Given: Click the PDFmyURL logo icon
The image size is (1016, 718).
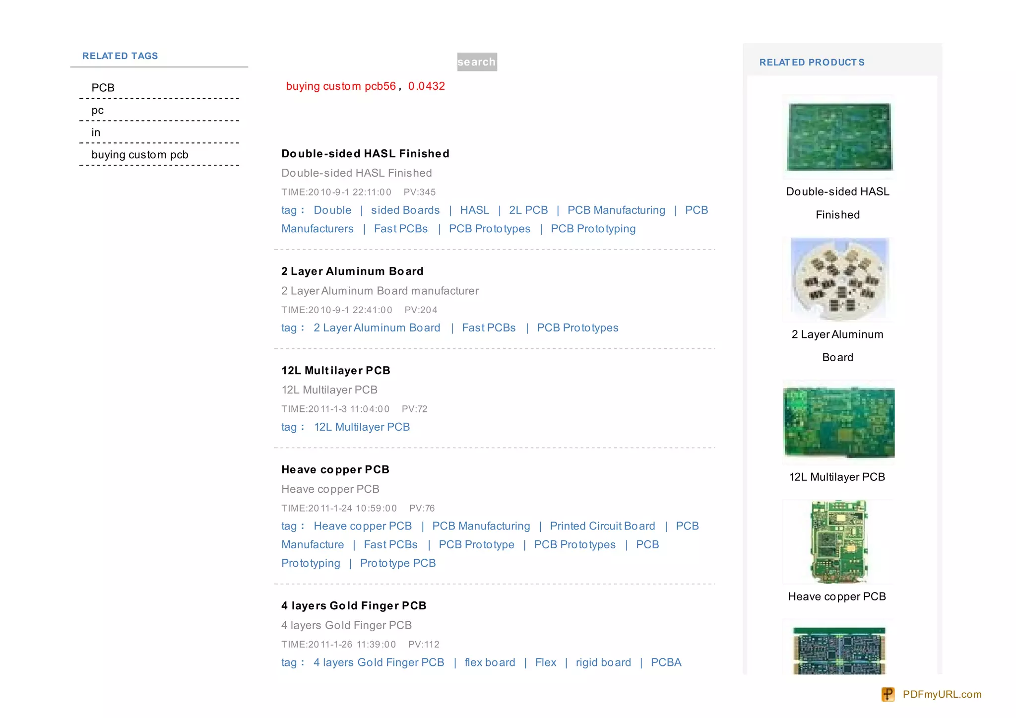Looking at the screenshot, I should pyautogui.click(x=888, y=694).
